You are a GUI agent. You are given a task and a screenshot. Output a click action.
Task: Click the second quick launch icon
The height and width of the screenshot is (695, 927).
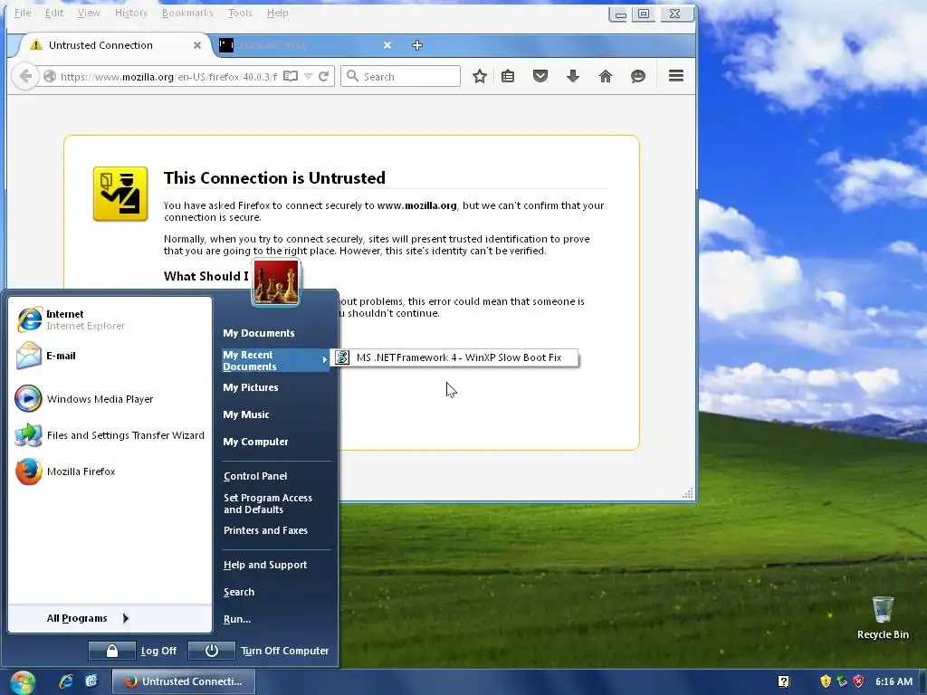click(91, 681)
